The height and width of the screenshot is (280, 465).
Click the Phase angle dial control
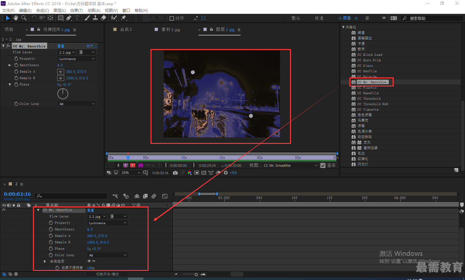(x=63, y=94)
